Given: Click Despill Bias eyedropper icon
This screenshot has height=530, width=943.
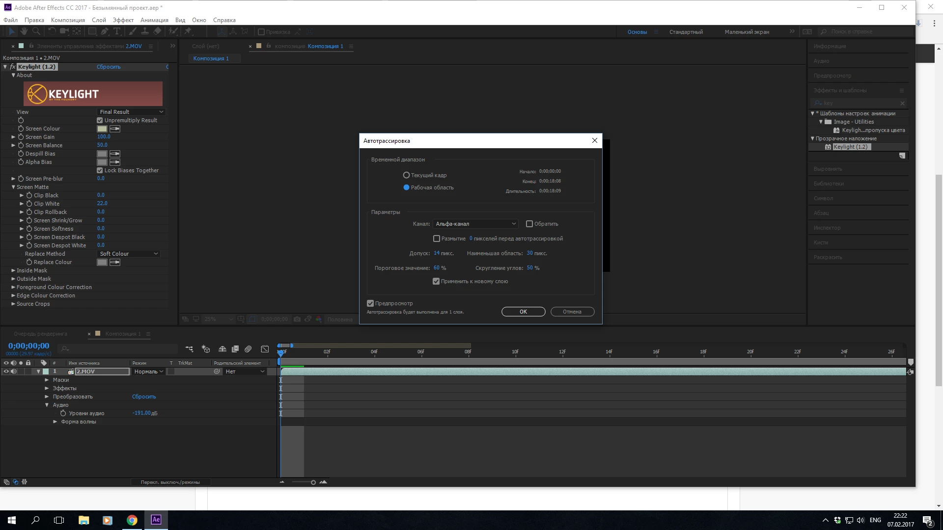Looking at the screenshot, I should tap(115, 154).
